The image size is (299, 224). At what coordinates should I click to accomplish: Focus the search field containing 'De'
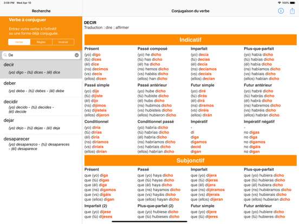[41, 55]
